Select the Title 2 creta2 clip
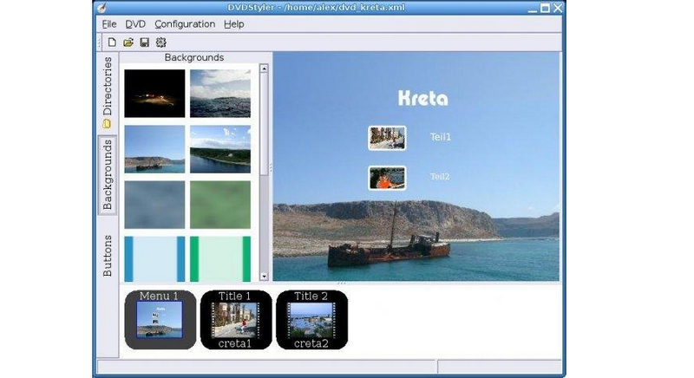694x378 pixels. [x=312, y=320]
